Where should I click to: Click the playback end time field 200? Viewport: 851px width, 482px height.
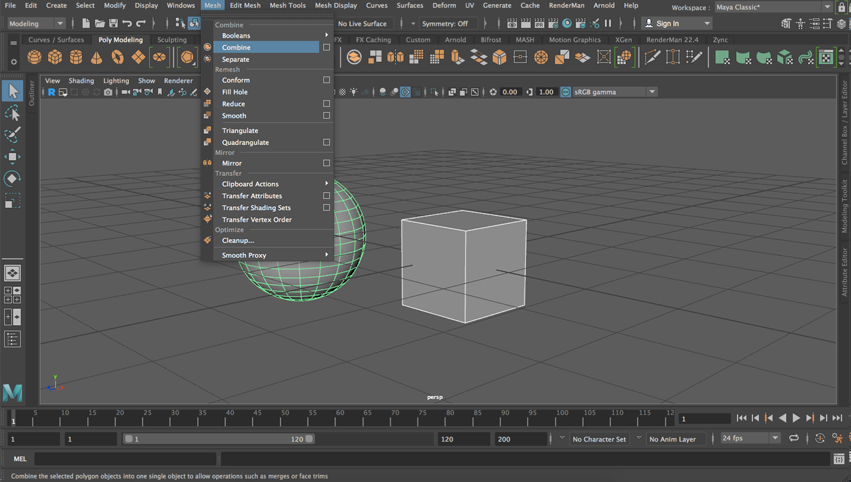(521, 439)
